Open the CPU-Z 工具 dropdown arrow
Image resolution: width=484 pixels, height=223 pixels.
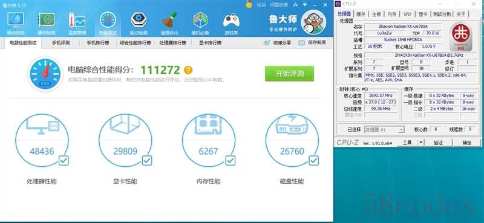[421, 143]
